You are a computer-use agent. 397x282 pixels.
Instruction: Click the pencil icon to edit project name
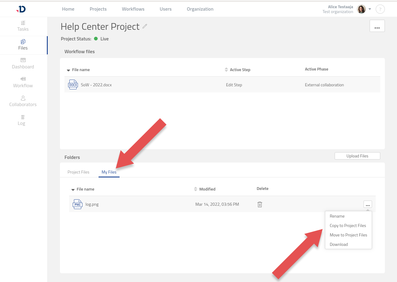coord(145,26)
